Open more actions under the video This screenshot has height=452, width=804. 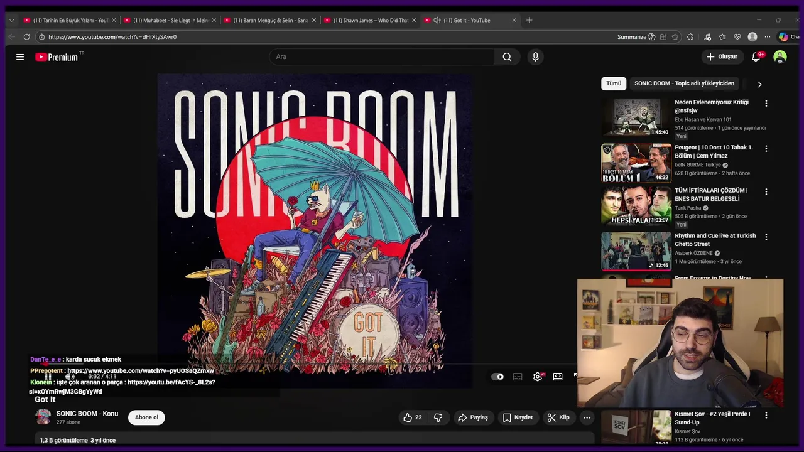click(587, 417)
